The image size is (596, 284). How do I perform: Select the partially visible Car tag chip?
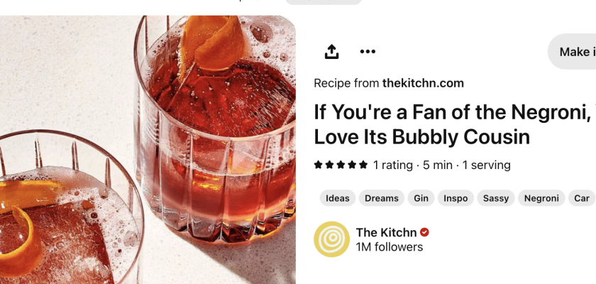pyautogui.click(x=582, y=198)
